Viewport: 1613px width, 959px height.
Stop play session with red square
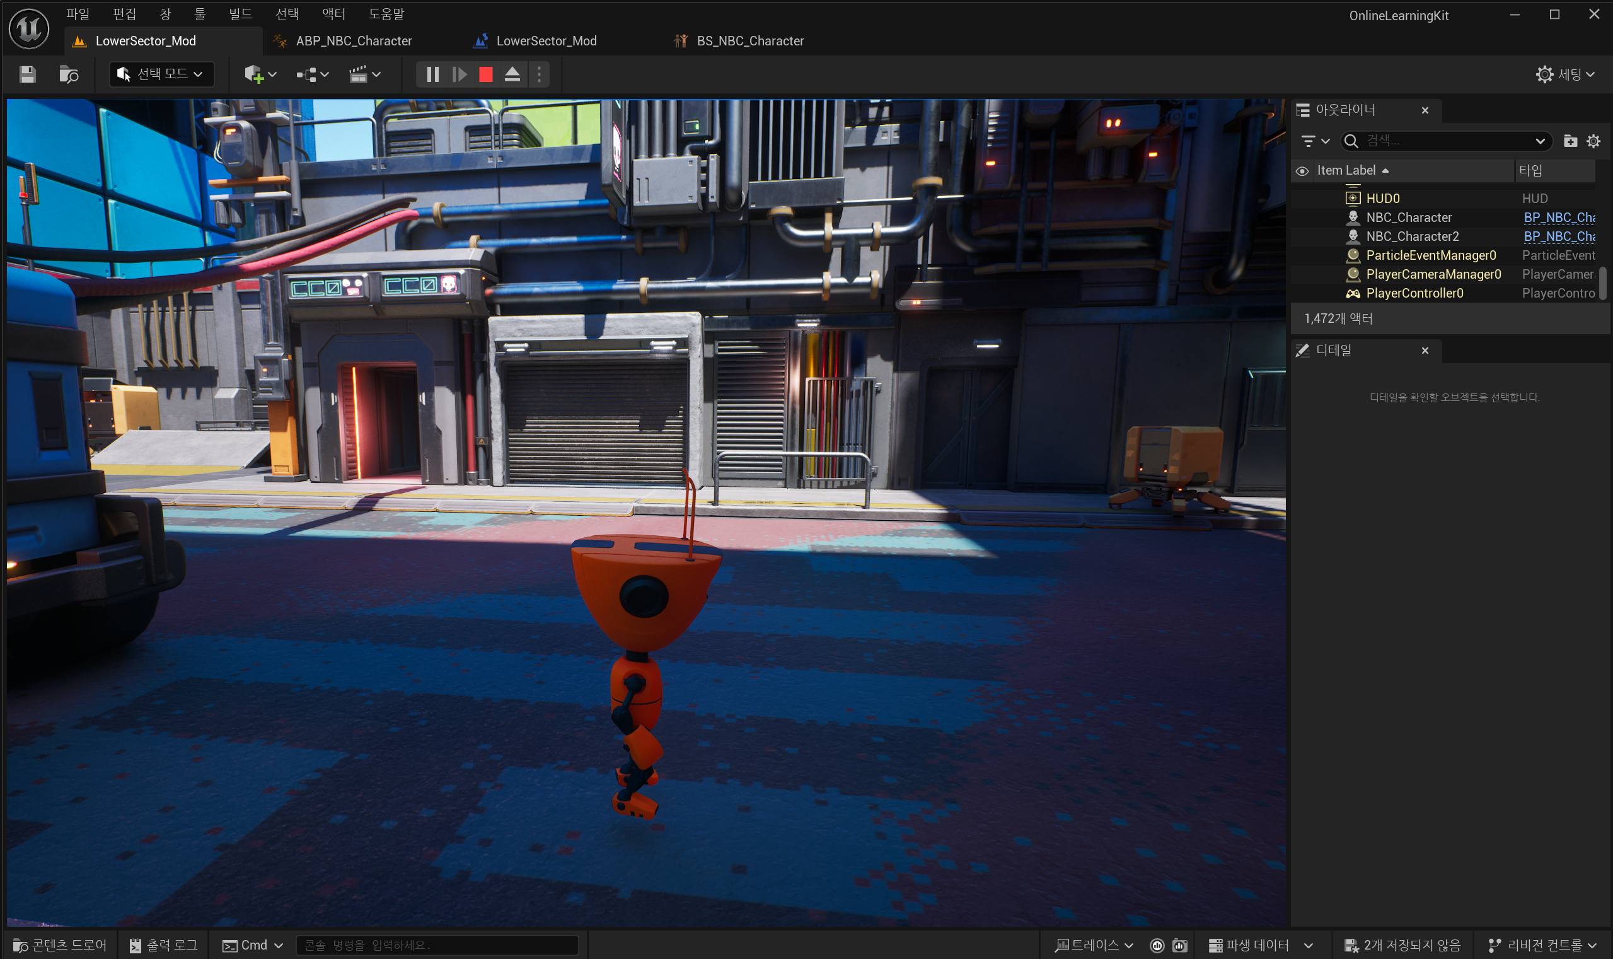click(x=486, y=74)
